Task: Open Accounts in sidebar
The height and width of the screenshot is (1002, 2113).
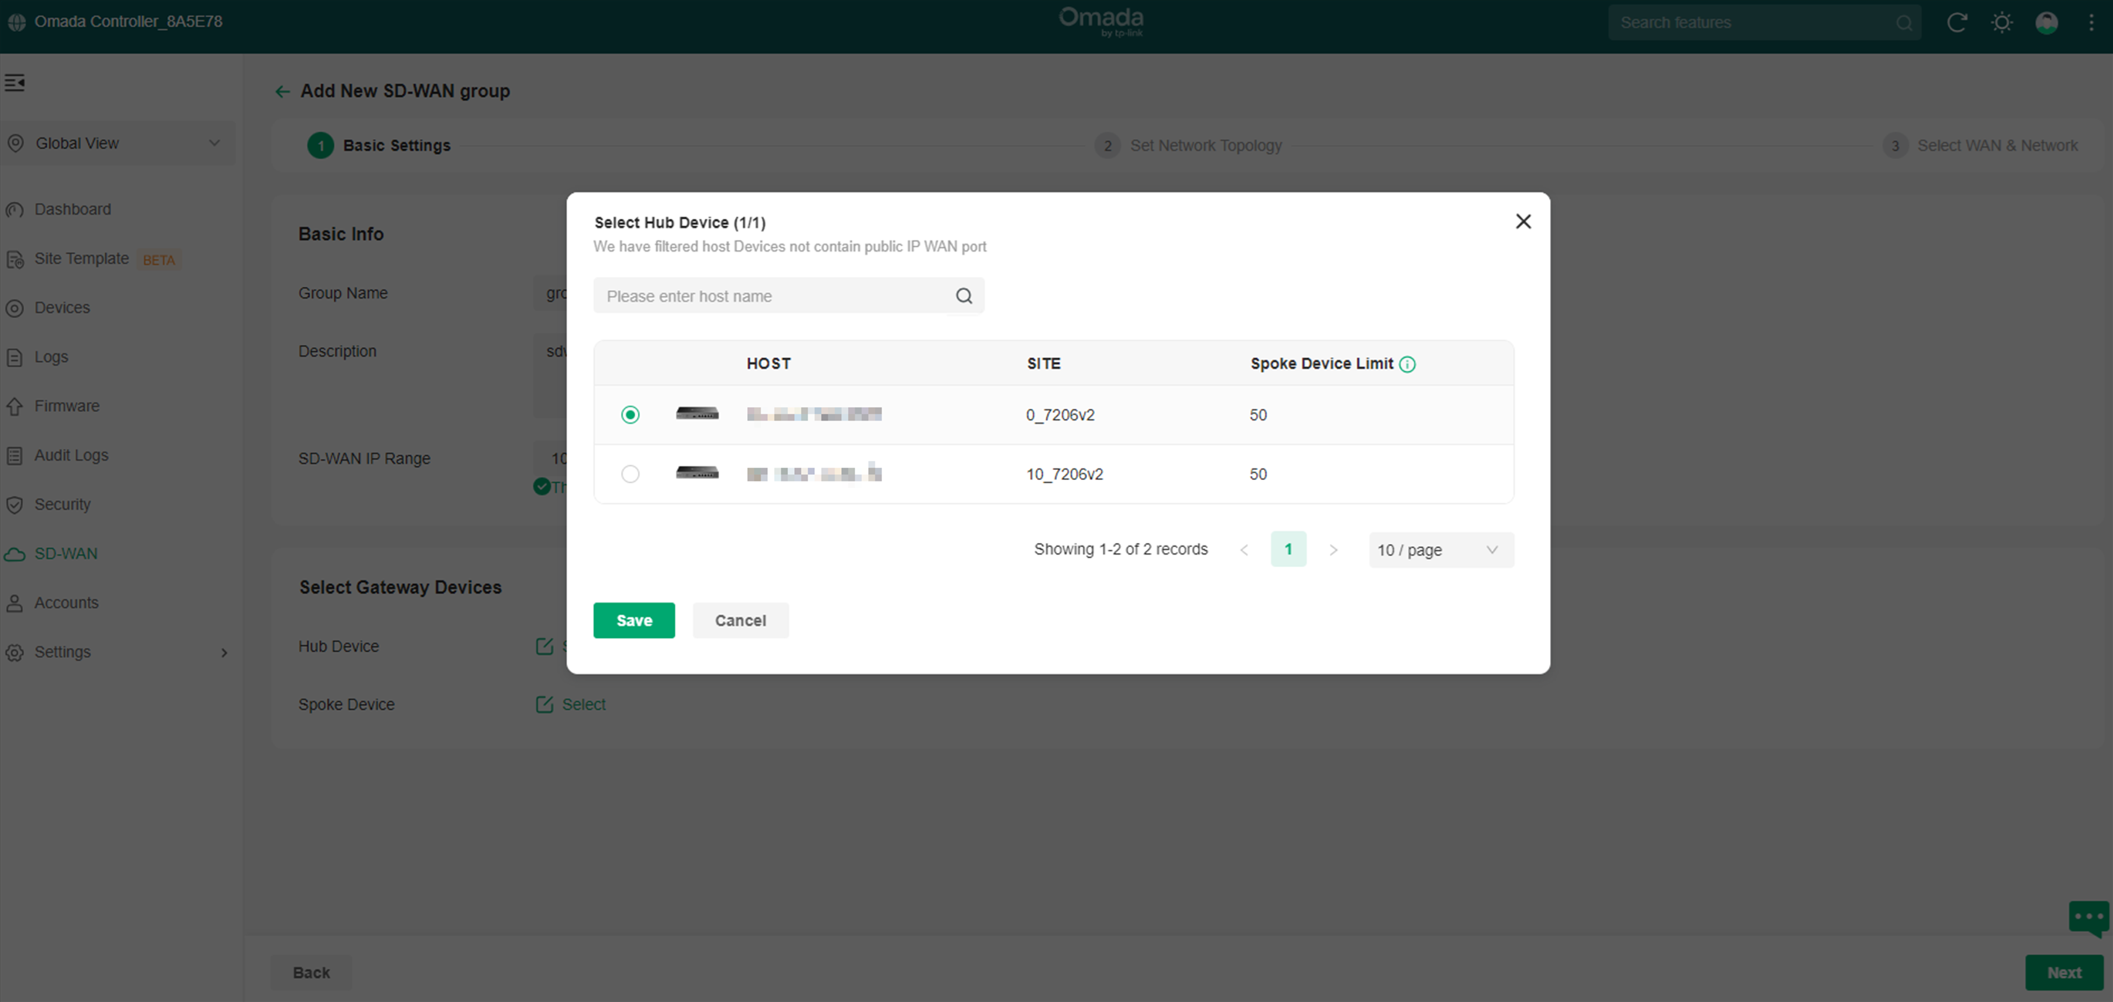Action: (66, 603)
